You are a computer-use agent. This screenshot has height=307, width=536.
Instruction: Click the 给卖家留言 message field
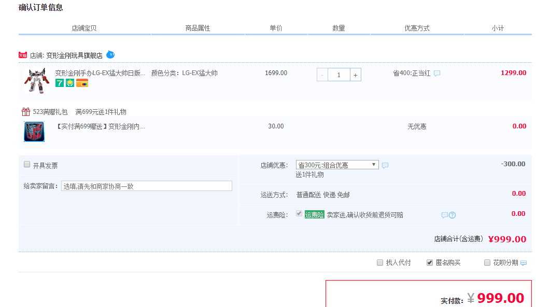tap(147, 186)
